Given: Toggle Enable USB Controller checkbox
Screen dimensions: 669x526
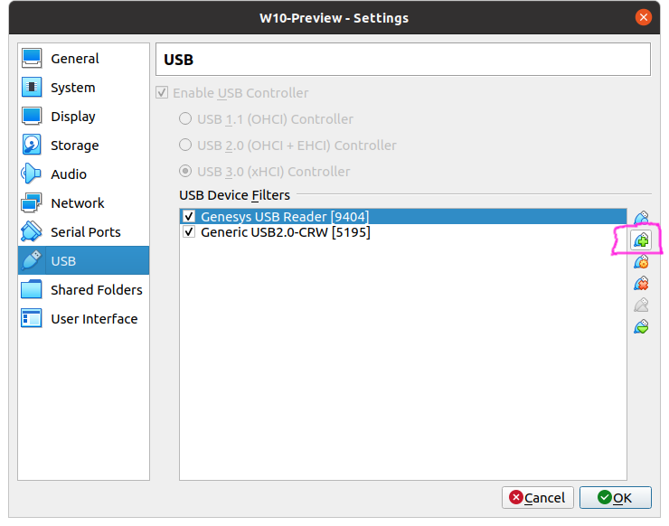Looking at the screenshot, I should point(162,92).
